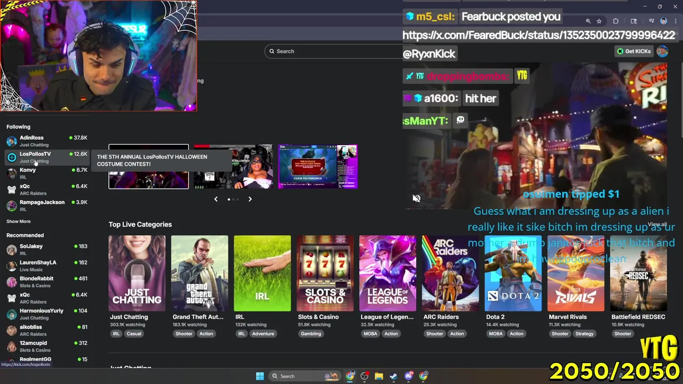Image resolution: width=683 pixels, height=384 pixels.
Task: Open the League of Legends category card
Action: [388, 273]
